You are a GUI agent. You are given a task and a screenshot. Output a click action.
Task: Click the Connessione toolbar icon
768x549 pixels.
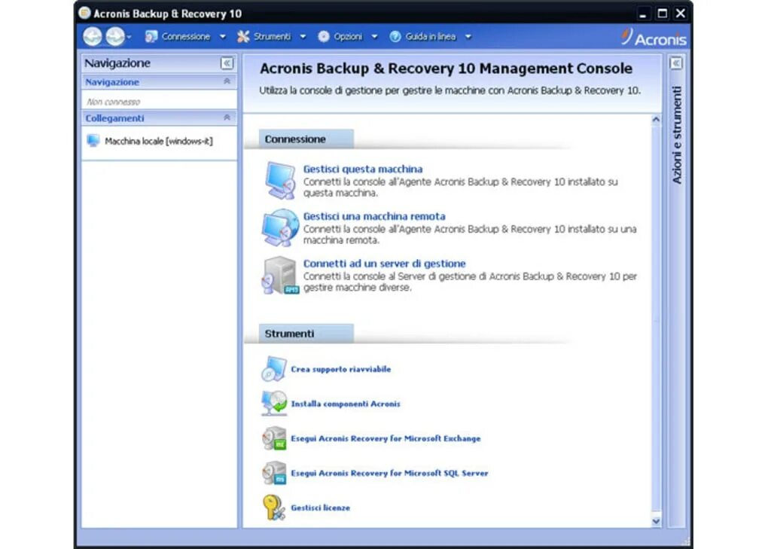(x=151, y=37)
